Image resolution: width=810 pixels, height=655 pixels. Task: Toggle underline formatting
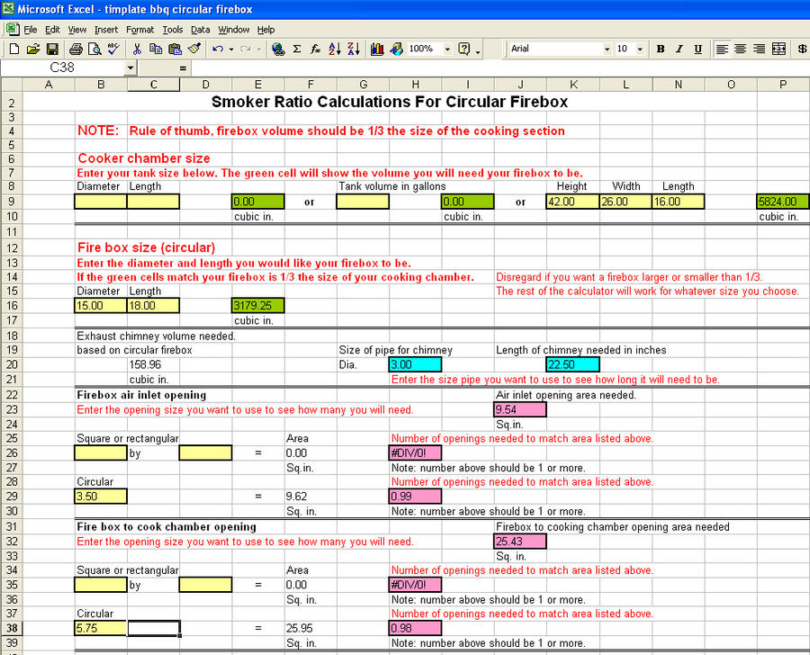tap(698, 49)
